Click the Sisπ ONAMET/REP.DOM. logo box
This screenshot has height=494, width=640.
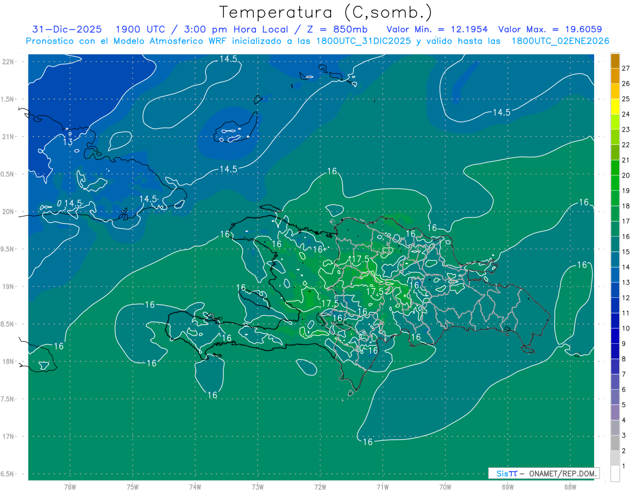[x=543, y=473]
